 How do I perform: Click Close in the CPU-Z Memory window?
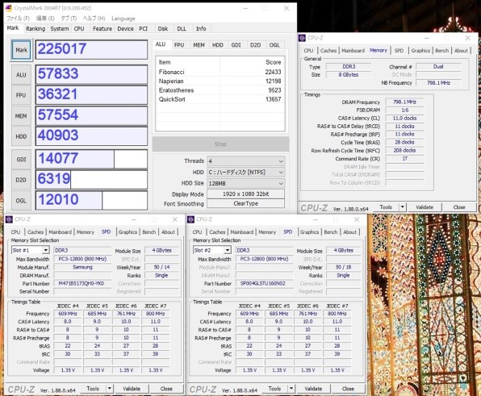tap(459, 207)
